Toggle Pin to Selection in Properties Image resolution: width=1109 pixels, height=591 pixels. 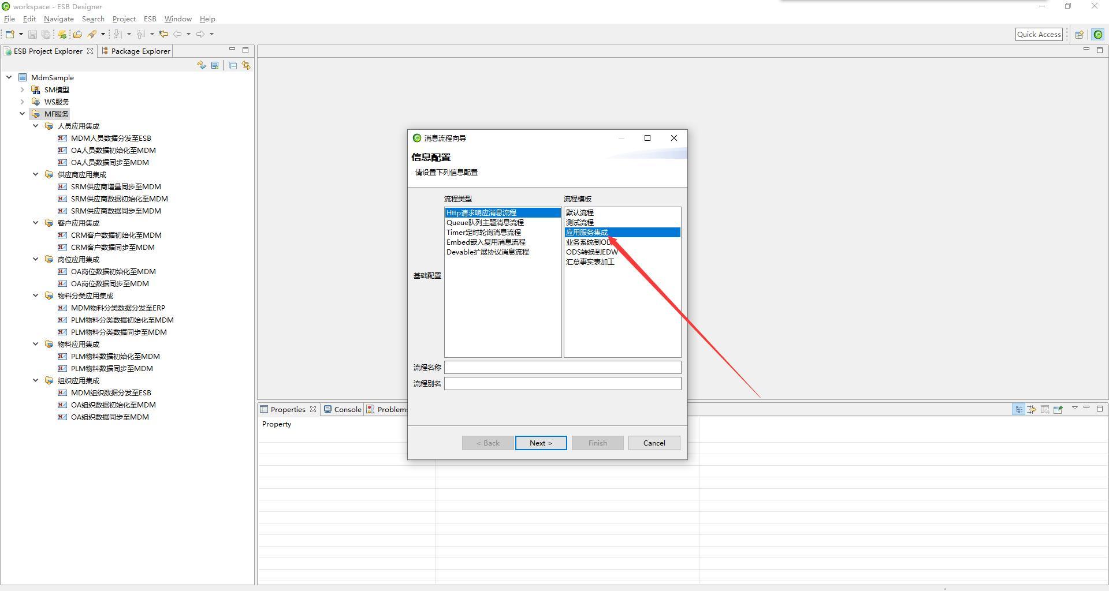(x=1058, y=409)
